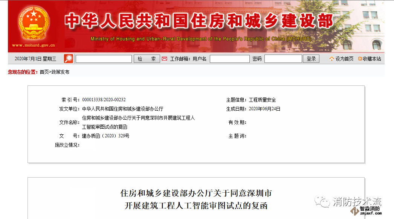Image resolution: width=394 pixels, height=219 pixels.
Task: Click the bold document title heading
Action: tap(196, 200)
